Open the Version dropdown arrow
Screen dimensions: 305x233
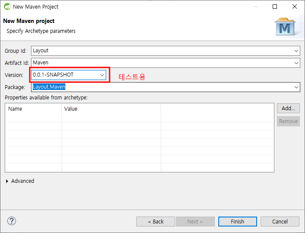pos(102,75)
